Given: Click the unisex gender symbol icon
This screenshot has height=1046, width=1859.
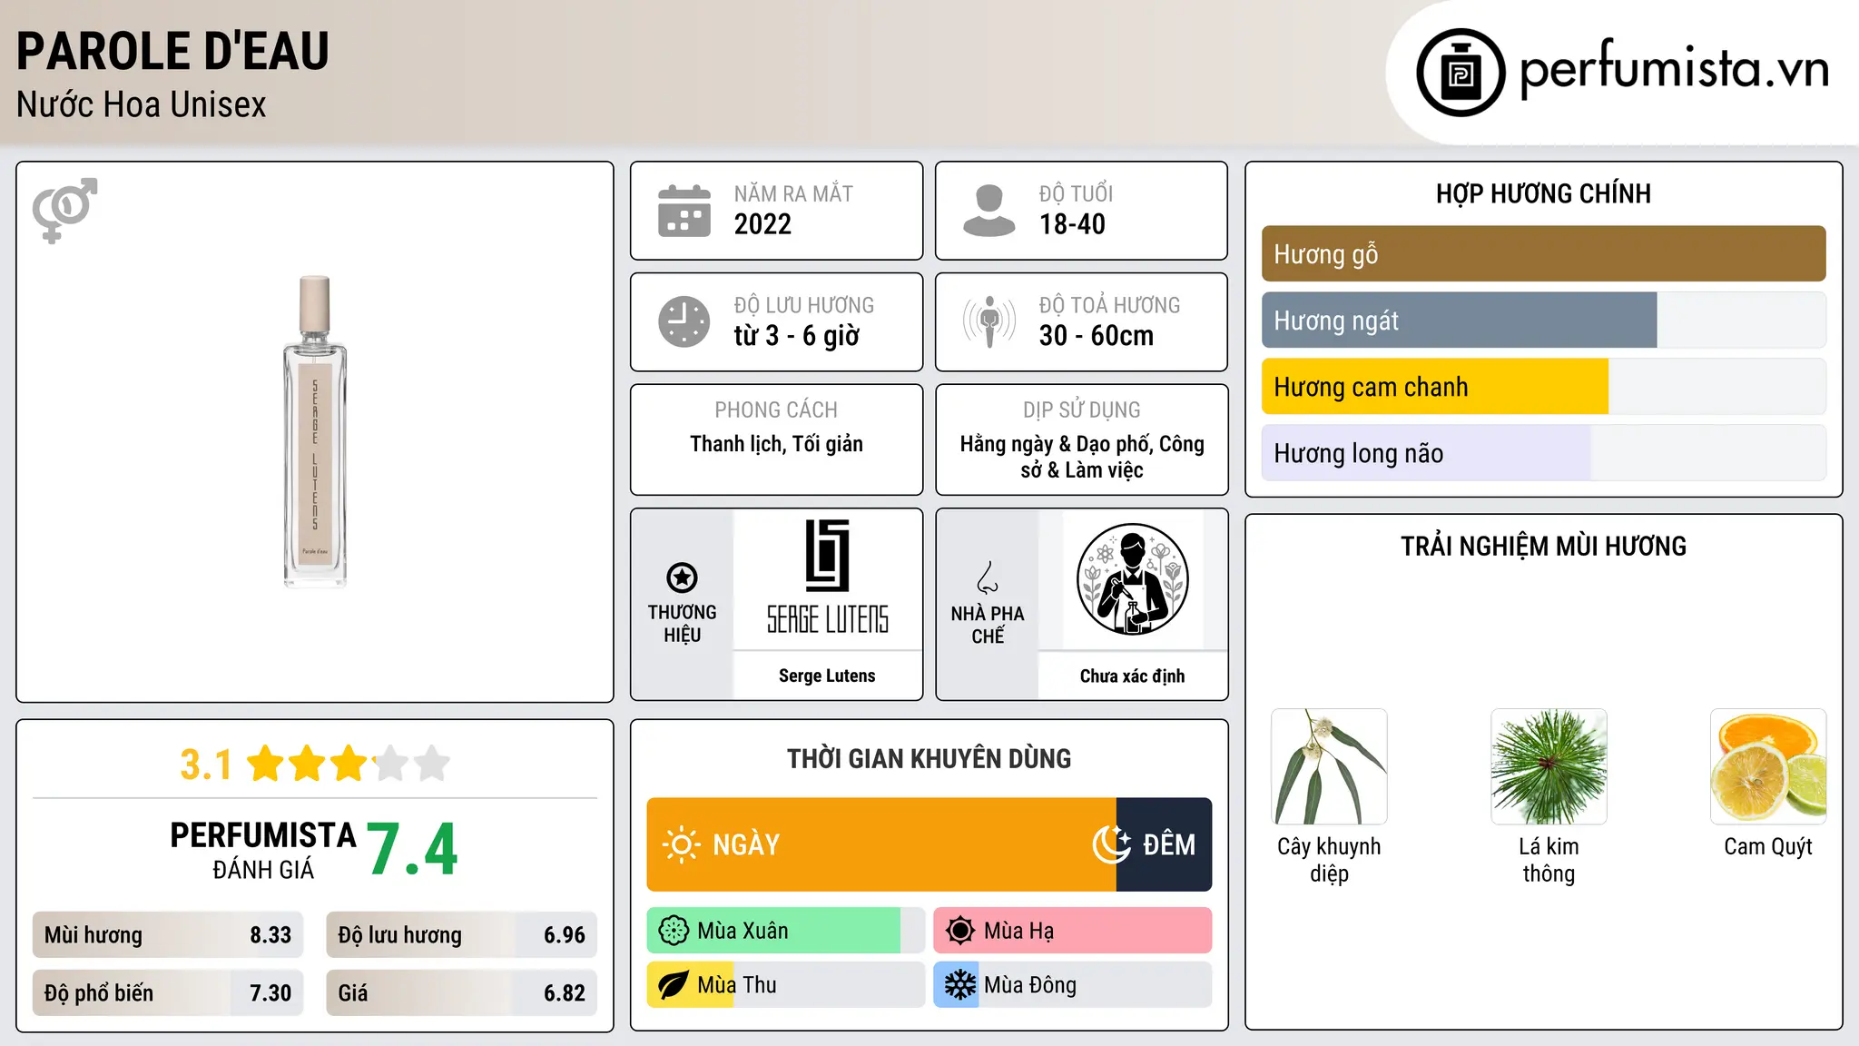Looking at the screenshot, I should click(x=64, y=210).
